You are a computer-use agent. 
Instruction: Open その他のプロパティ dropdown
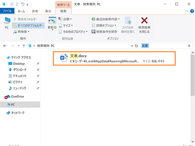tap(73, 32)
